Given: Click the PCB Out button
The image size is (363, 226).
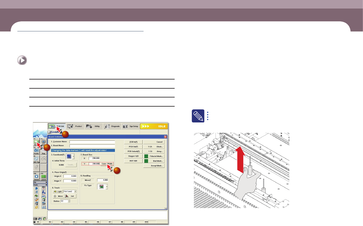Looking at the screenshot, I should click(x=133, y=147).
